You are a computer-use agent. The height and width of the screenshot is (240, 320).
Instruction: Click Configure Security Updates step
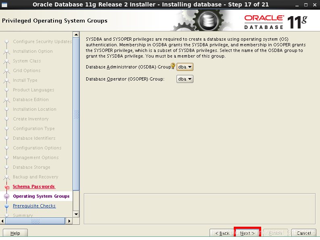pyautogui.click(x=42, y=41)
